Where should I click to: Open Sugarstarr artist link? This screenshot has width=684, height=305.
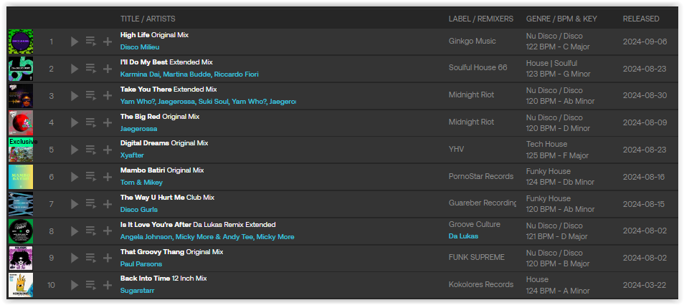coord(137,290)
